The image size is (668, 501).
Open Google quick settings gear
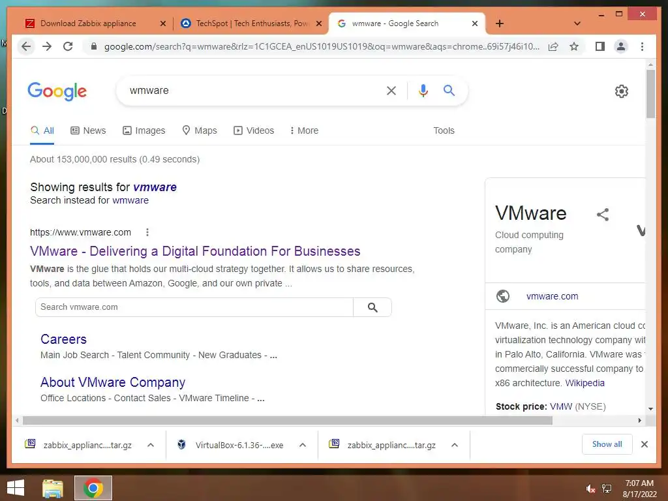point(622,91)
